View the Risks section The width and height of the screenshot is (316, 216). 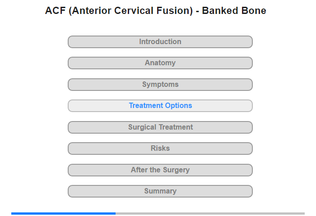click(160, 148)
